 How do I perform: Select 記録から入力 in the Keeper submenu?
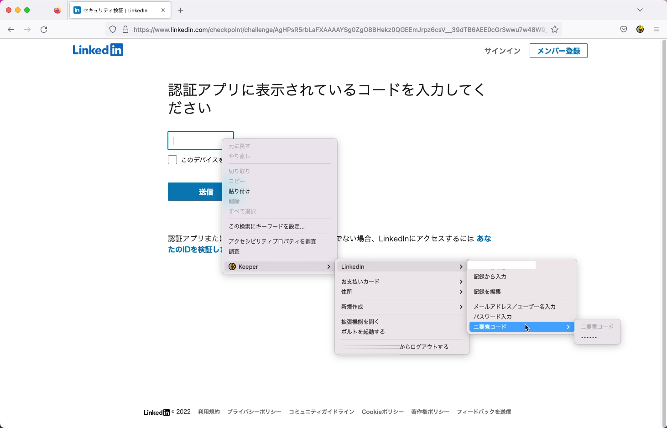[490, 277]
